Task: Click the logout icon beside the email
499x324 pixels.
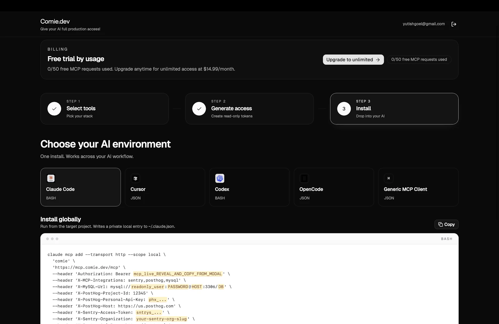Action: point(454,24)
